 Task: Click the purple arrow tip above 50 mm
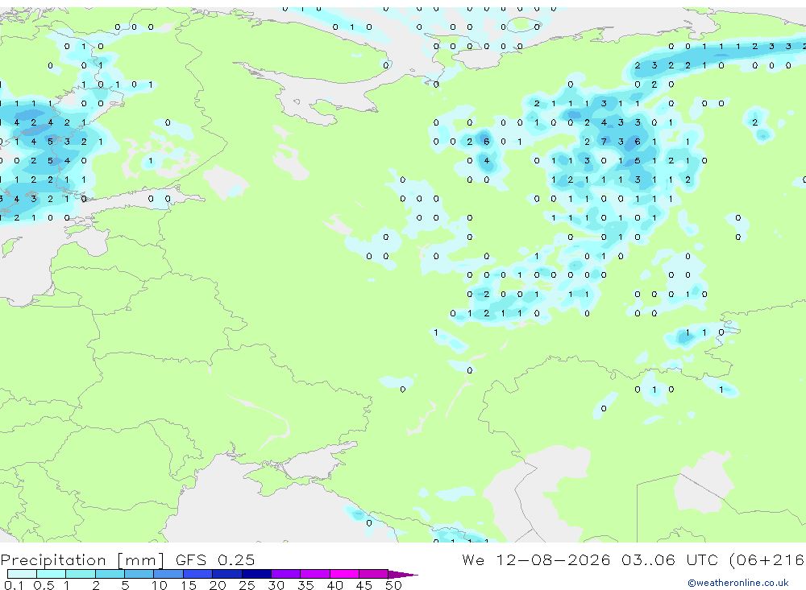click(404, 574)
